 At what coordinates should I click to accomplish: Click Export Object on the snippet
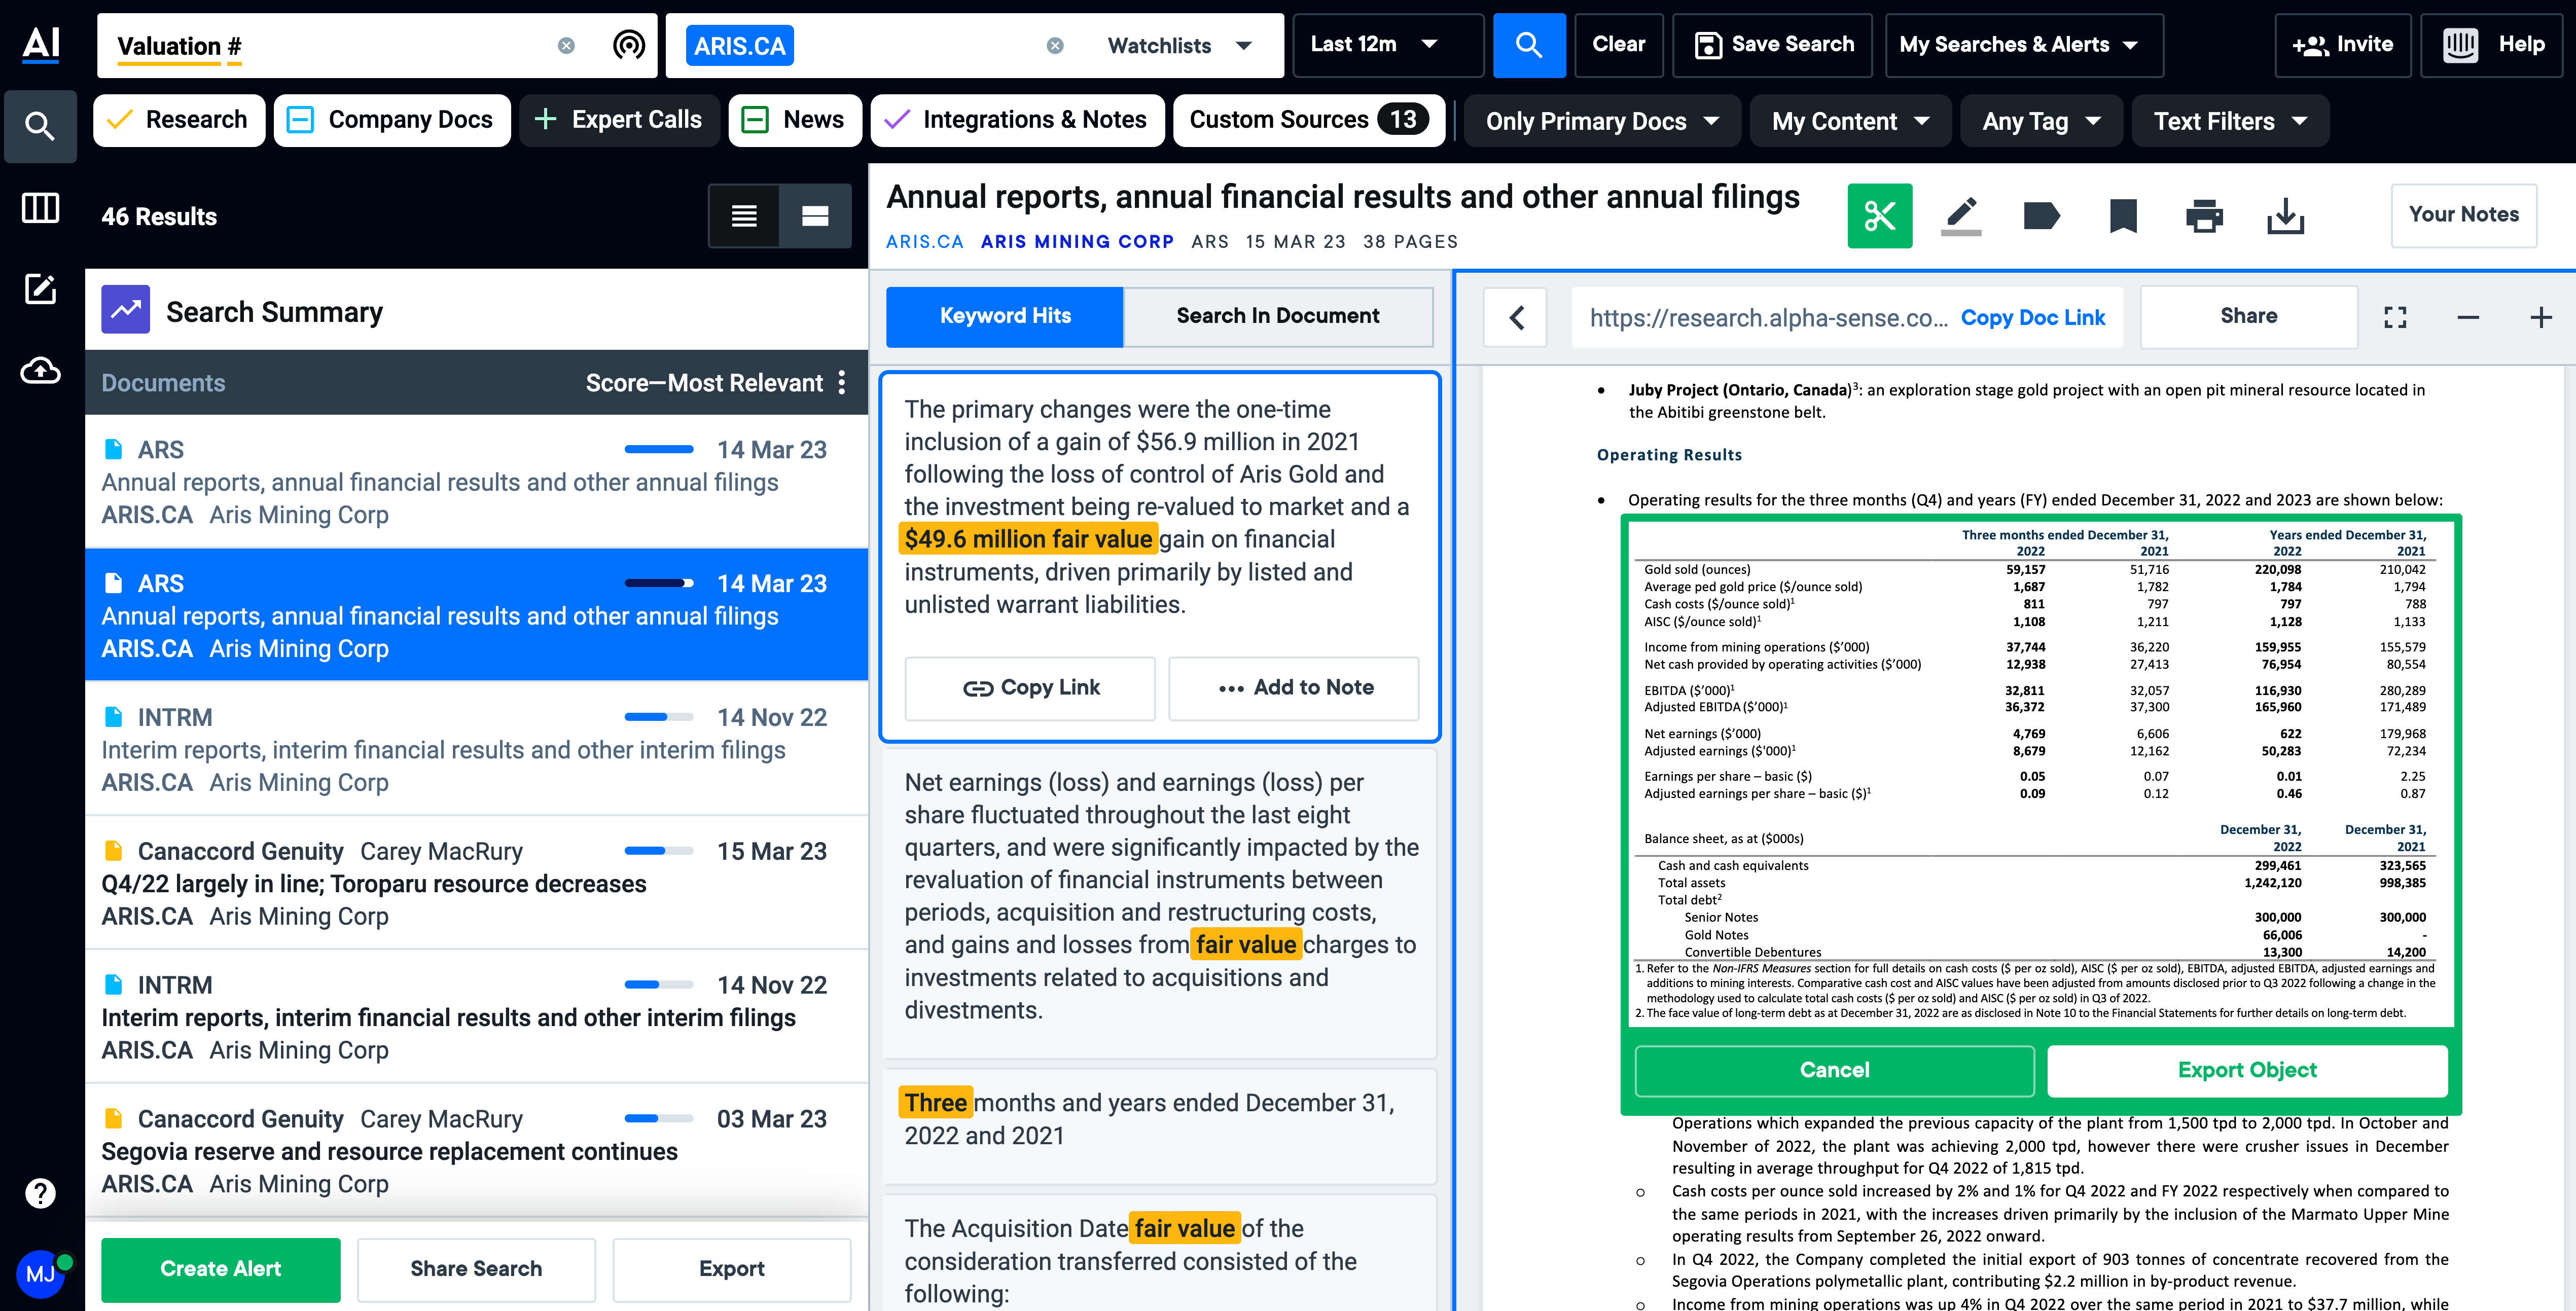2247,1070
